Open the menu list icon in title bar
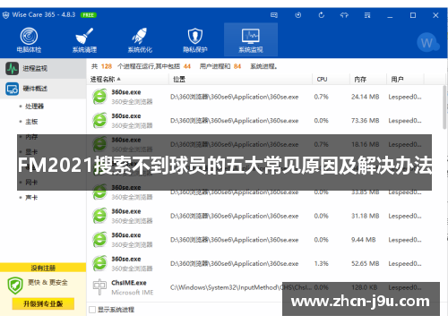 (367, 15)
